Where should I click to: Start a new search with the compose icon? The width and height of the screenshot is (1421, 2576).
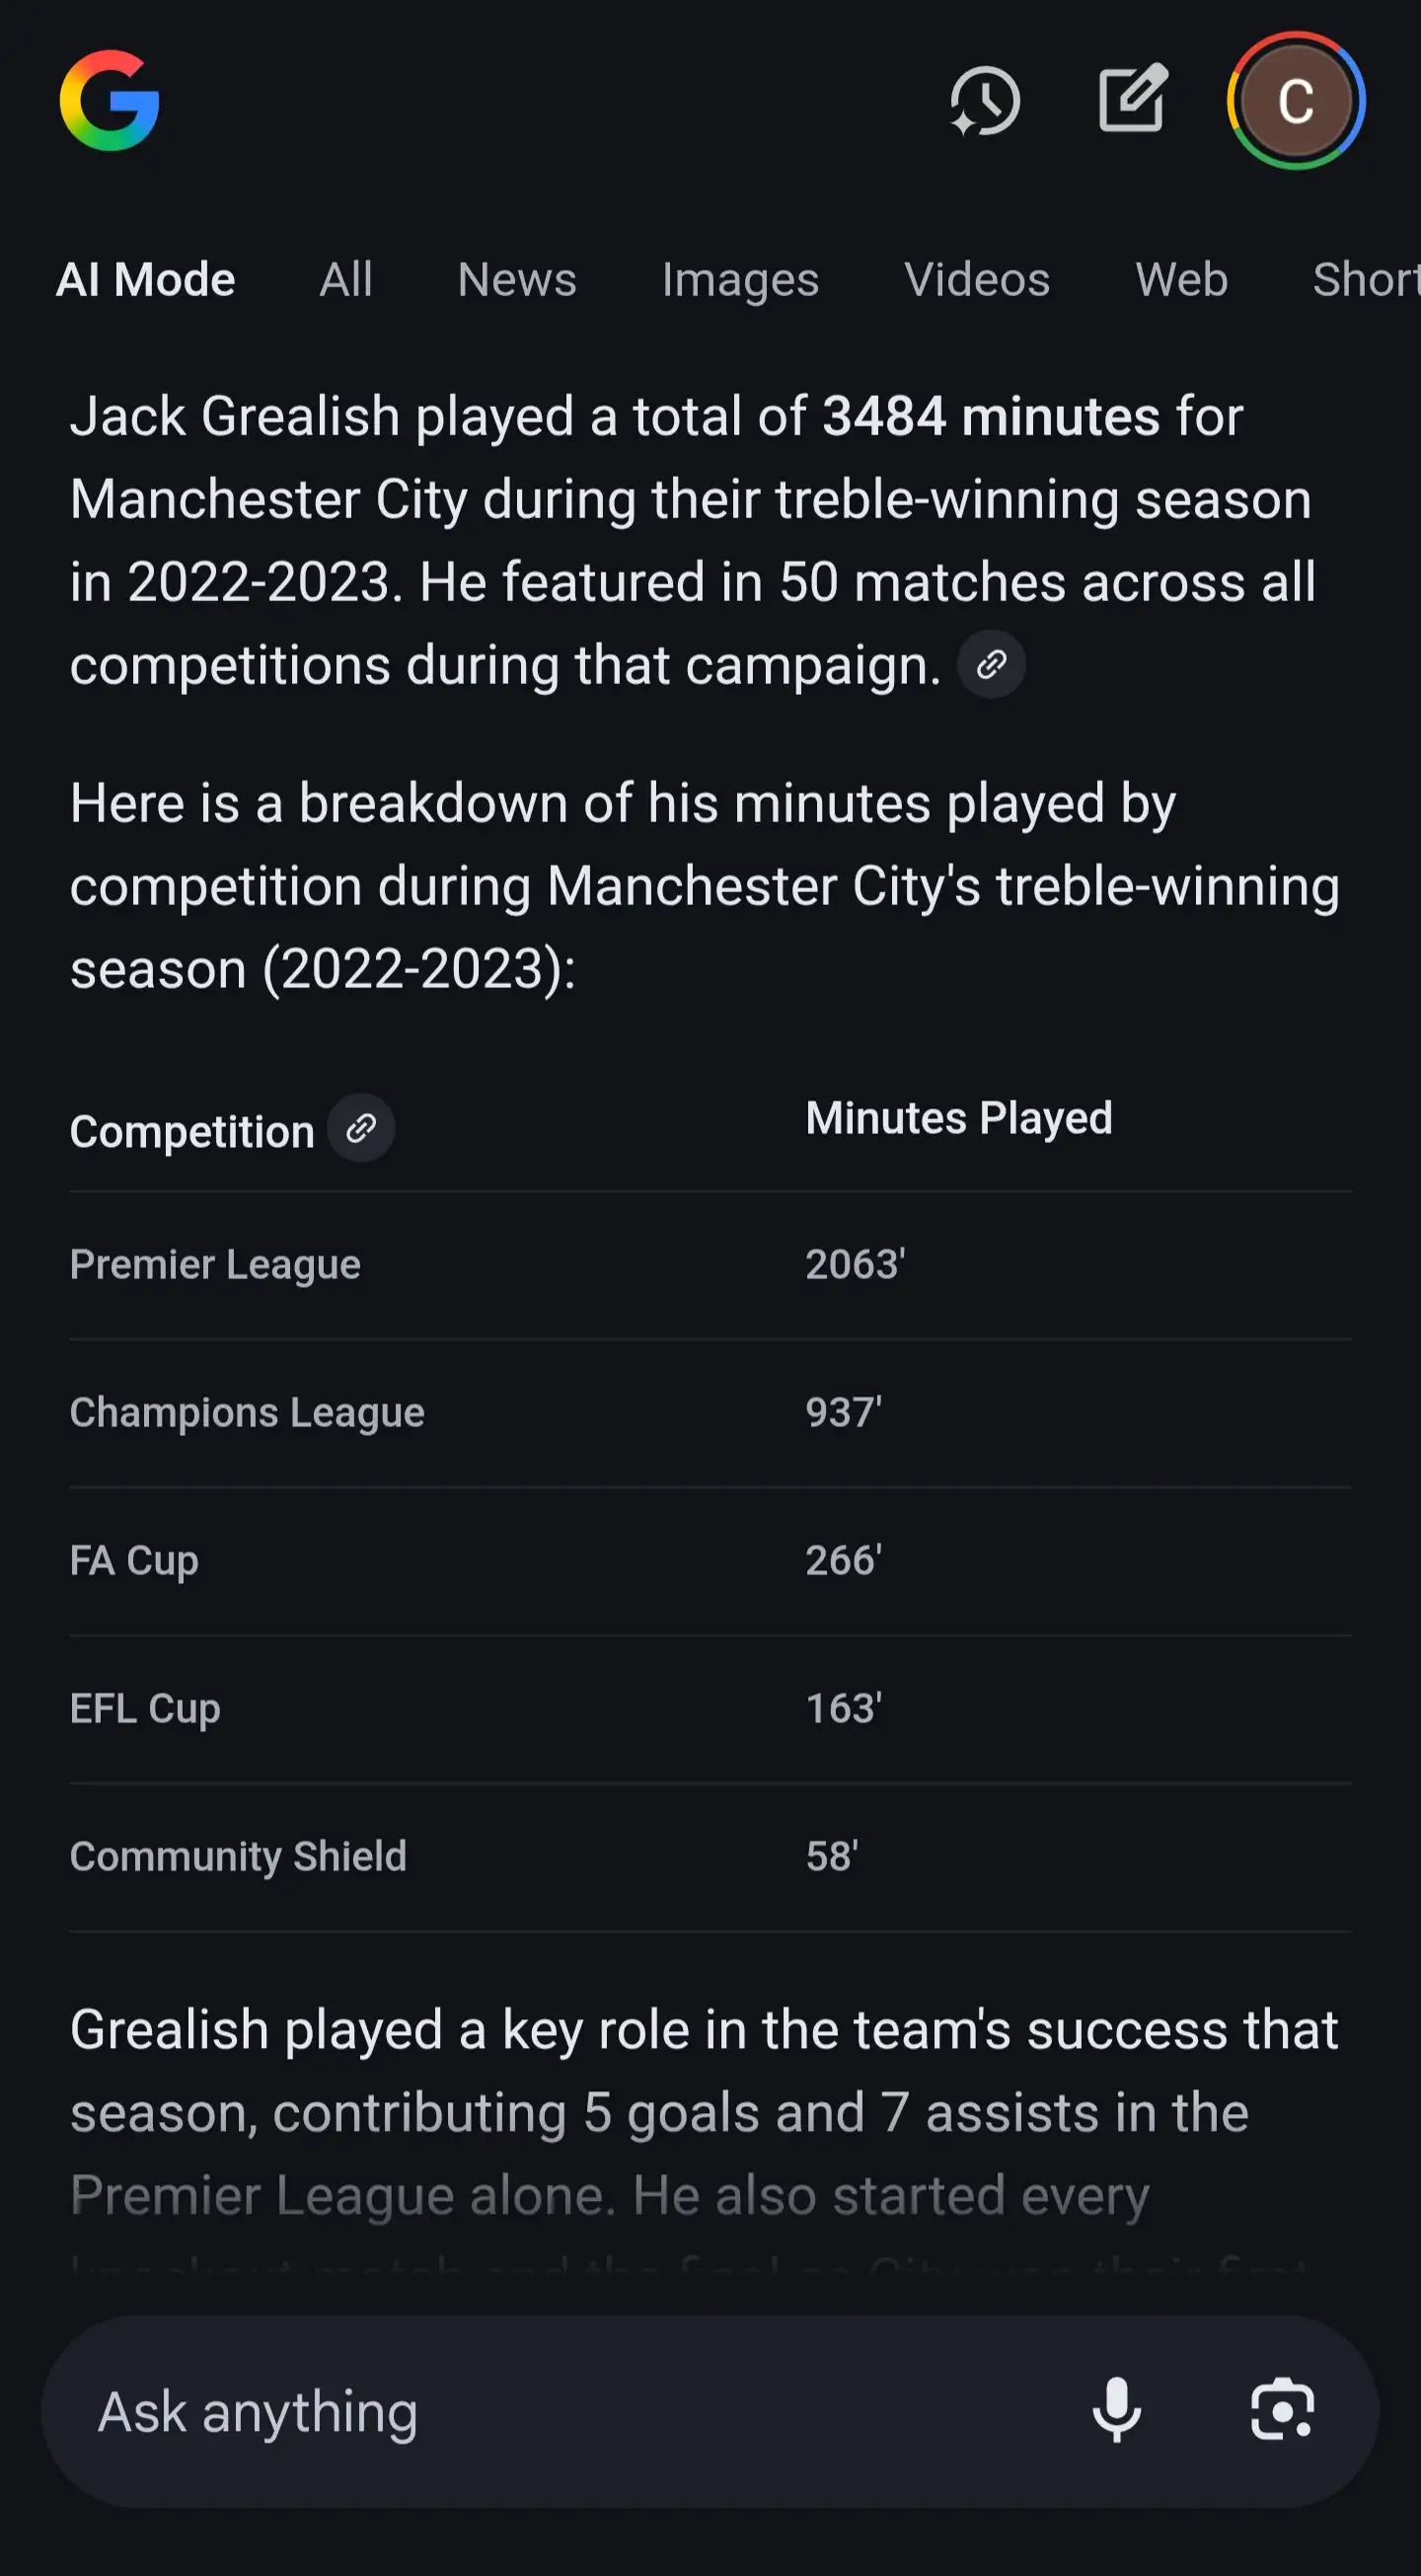tap(1132, 99)
